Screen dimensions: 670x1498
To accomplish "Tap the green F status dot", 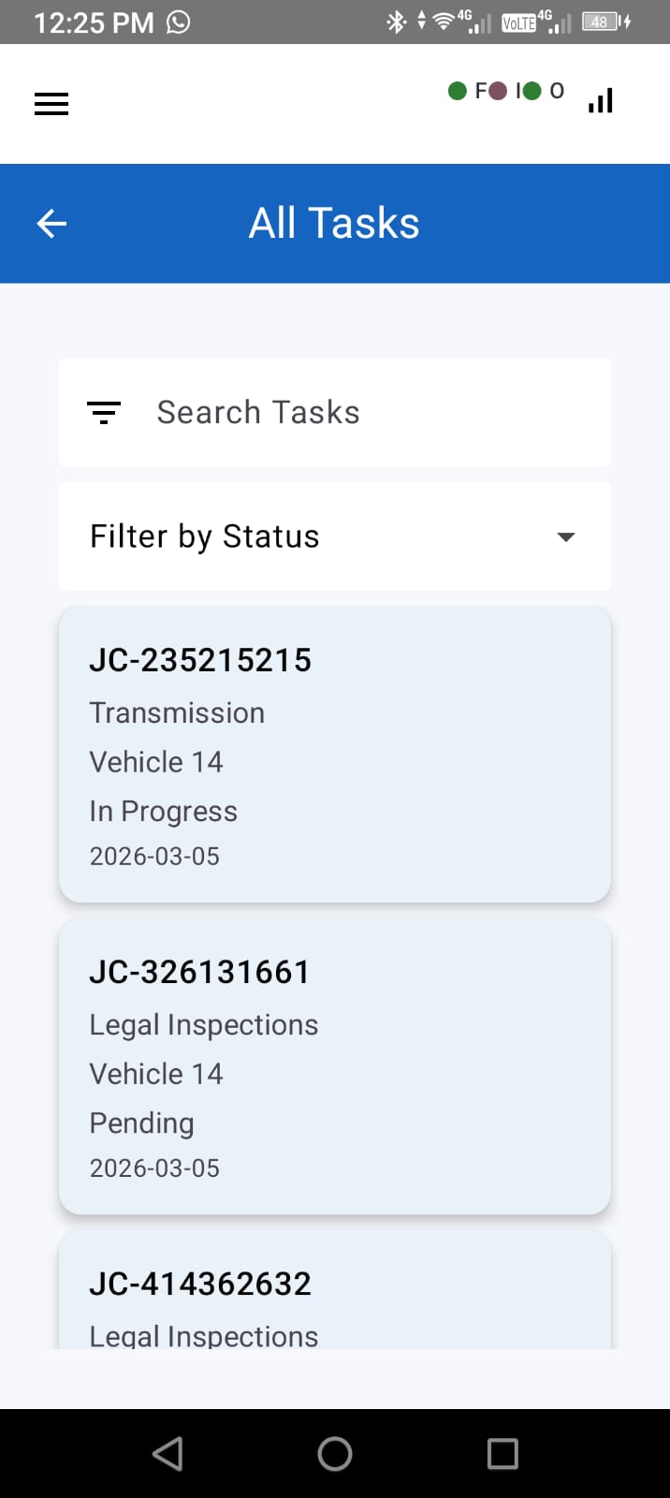I will pos(458,91).
